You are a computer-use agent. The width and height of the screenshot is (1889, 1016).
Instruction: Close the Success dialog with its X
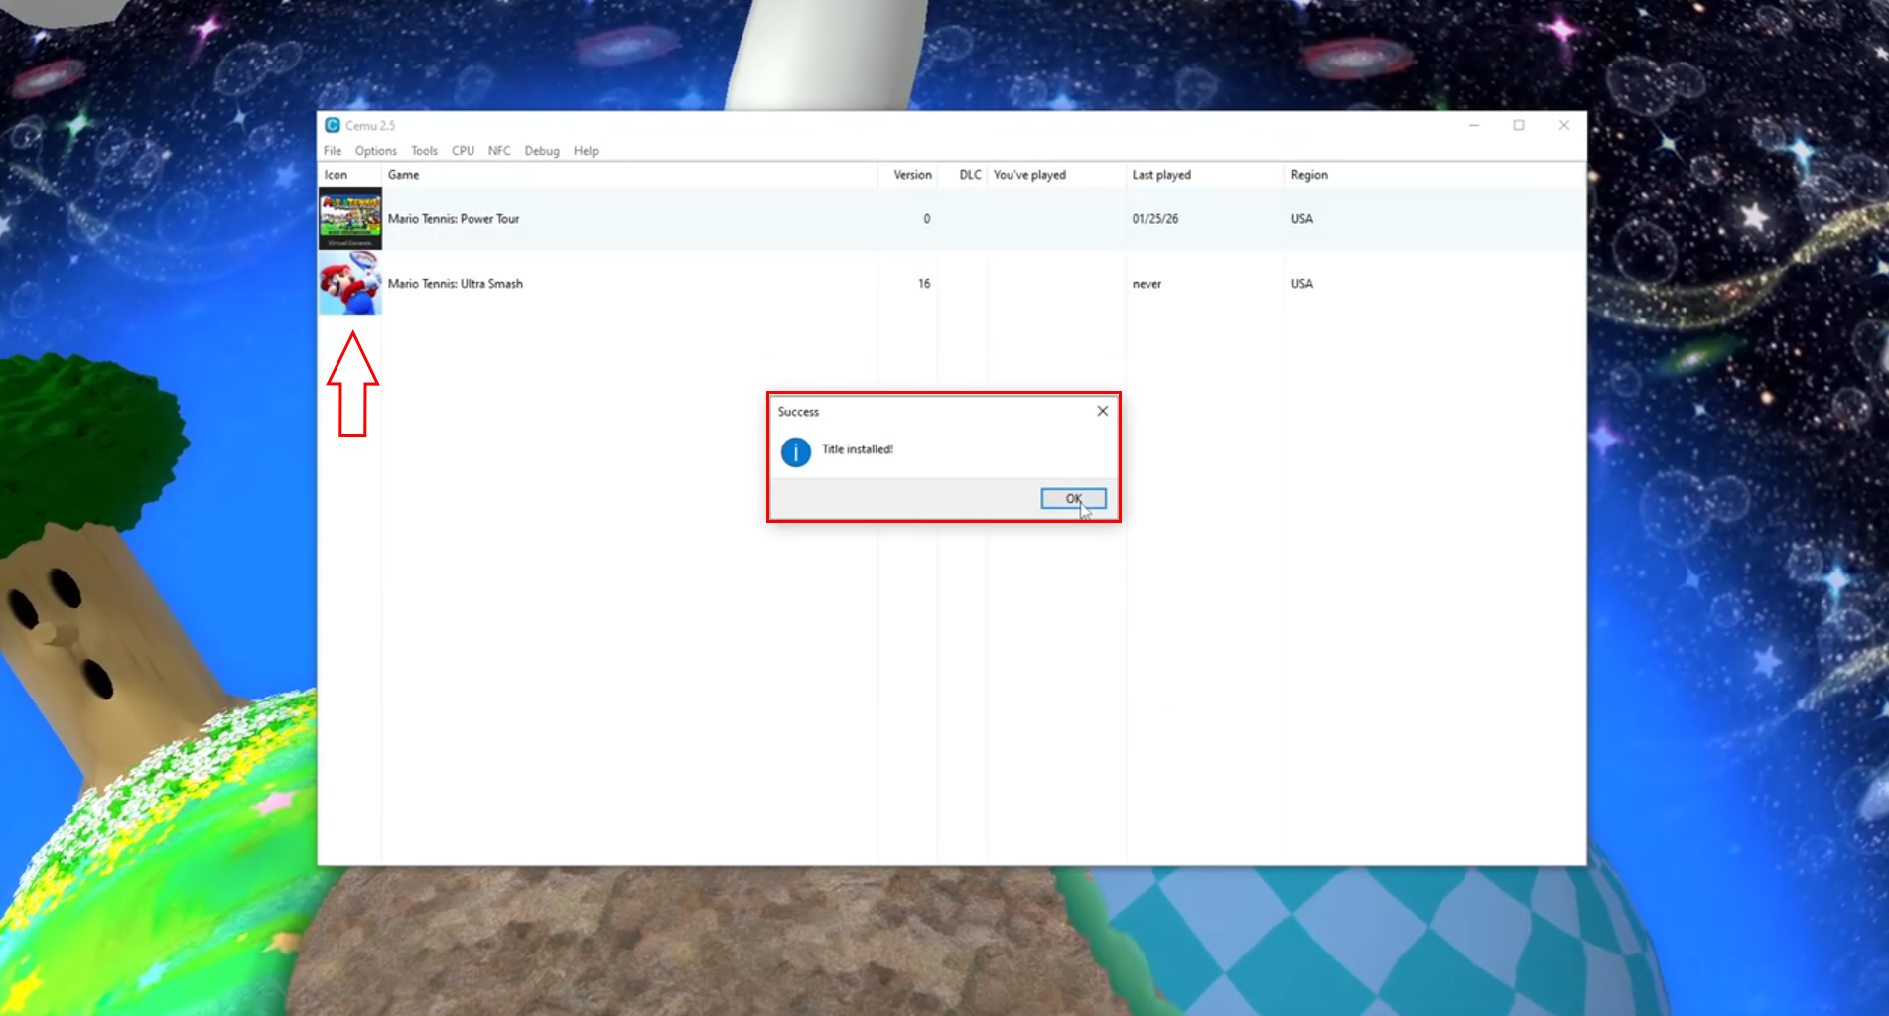click(x=1102, y=411)
